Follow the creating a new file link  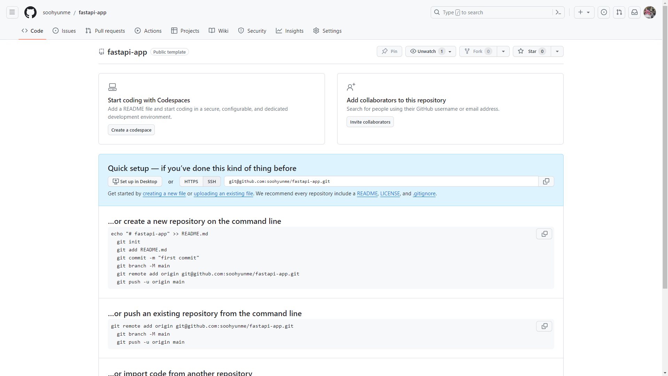coord(164,194)
